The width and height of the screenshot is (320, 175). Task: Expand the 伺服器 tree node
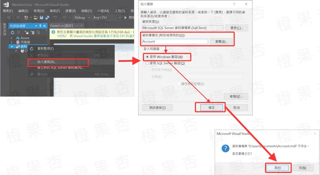point(12,42)
